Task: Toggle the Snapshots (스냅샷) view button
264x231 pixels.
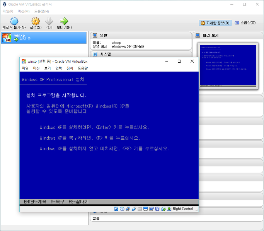Action: pos(245,23)
